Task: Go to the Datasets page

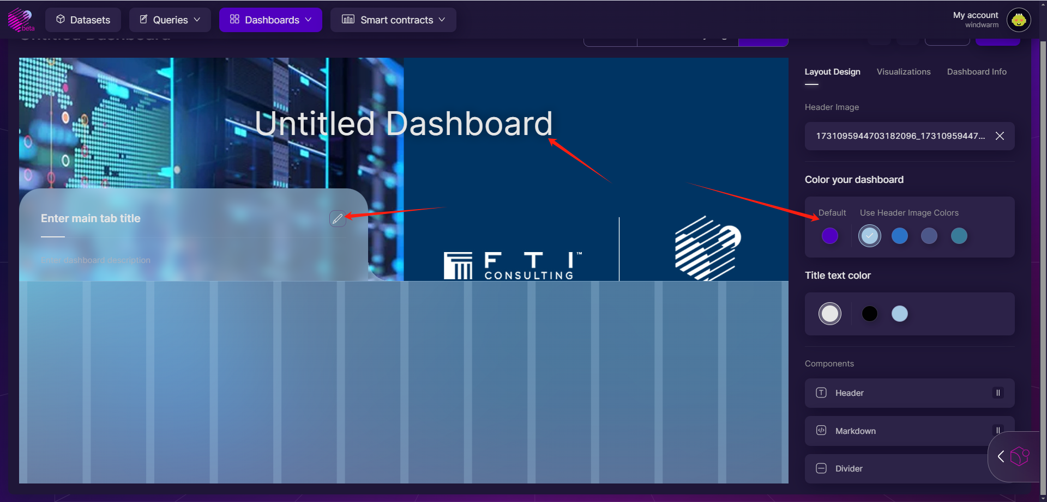Action: pos(83,20)
